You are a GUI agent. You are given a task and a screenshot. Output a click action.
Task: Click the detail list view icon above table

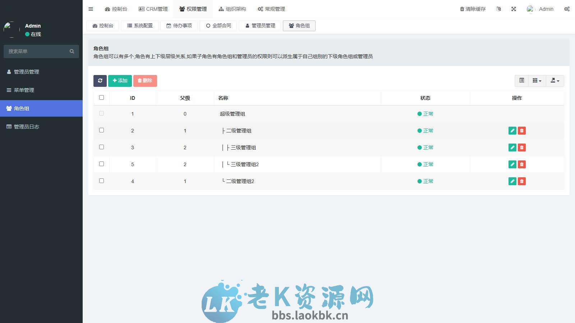(521, 81)
